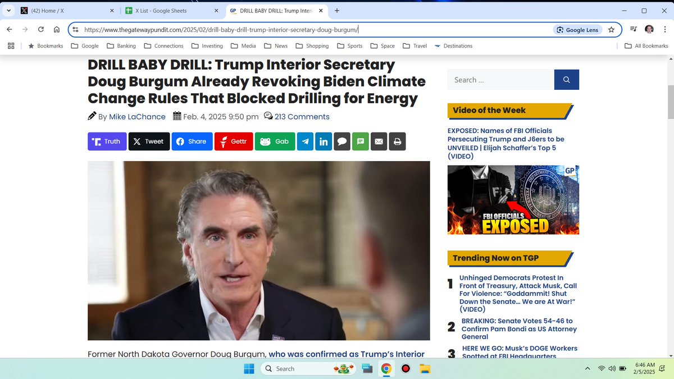The width and height of the screenshot is (674, 379).
Task: Close the DRILL BABY DRILL tab
Action: click(322, 11)
